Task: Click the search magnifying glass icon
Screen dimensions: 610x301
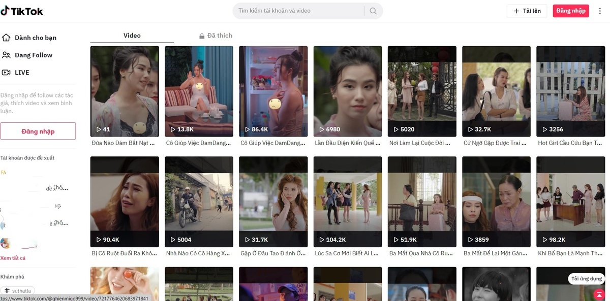Action: pyautogui.click(x=373, y=10)
